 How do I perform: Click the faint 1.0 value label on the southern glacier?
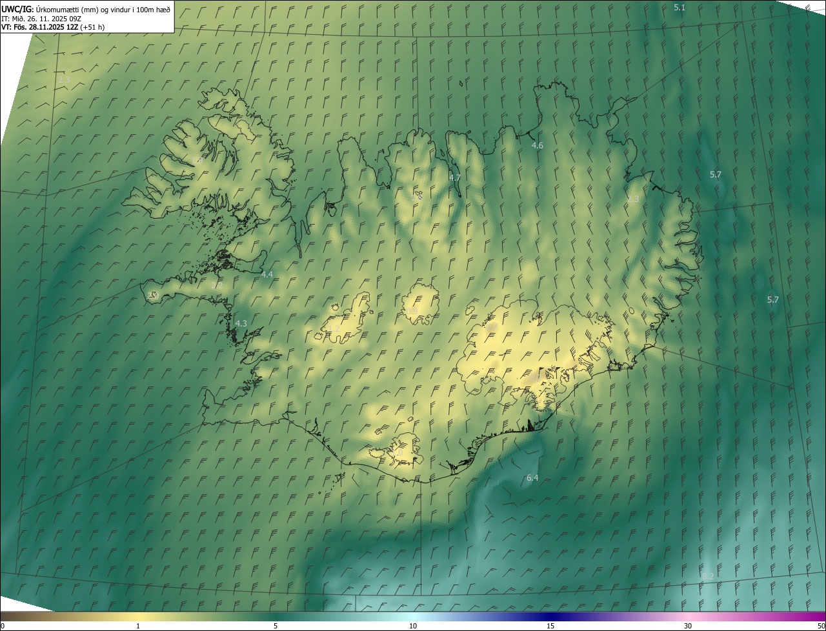point(397,453)
